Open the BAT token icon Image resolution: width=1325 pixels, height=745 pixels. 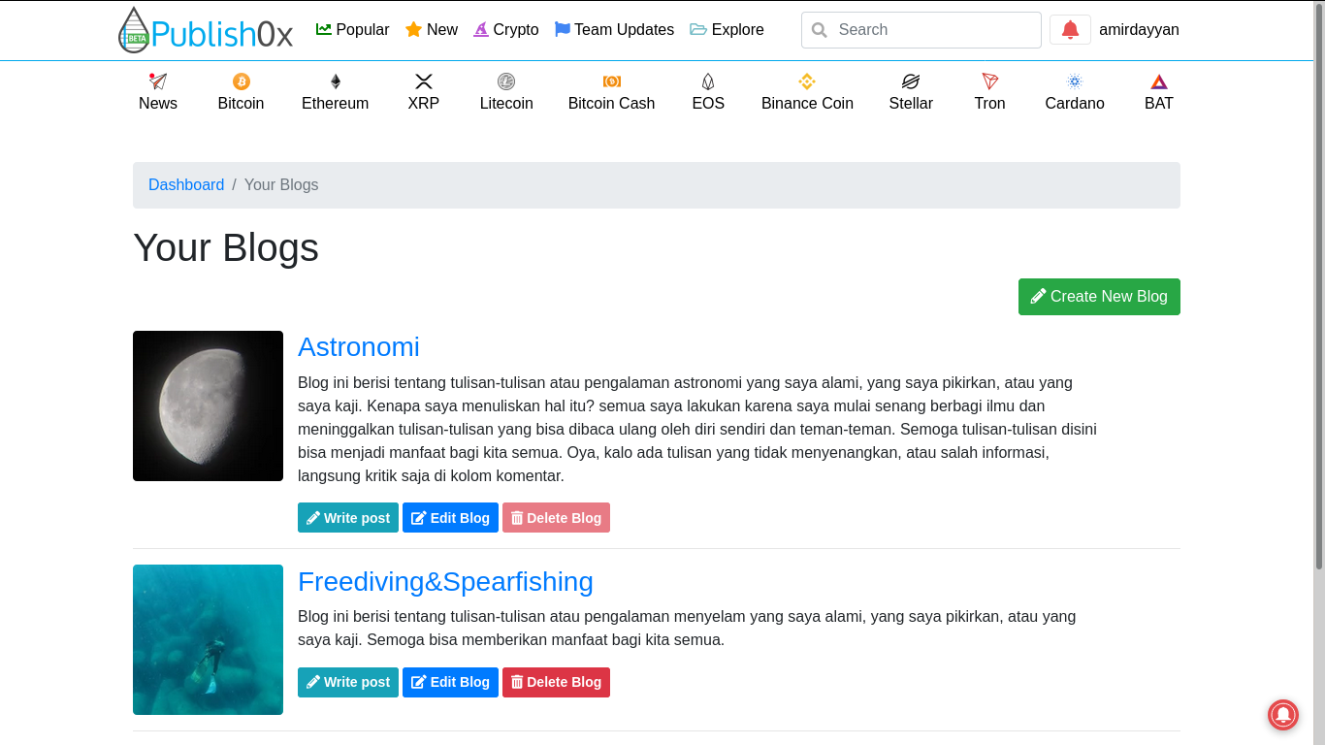coord(1159,81)
